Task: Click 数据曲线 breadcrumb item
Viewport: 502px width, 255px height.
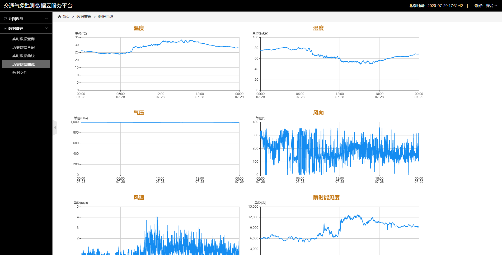Action: click(x=106, y=17)
